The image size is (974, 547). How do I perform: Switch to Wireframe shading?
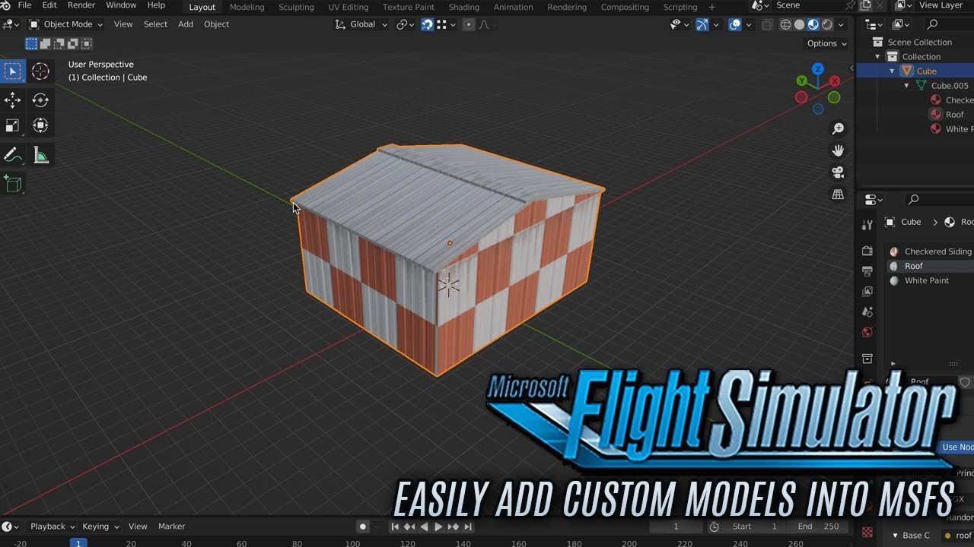[x=785, y=24]
